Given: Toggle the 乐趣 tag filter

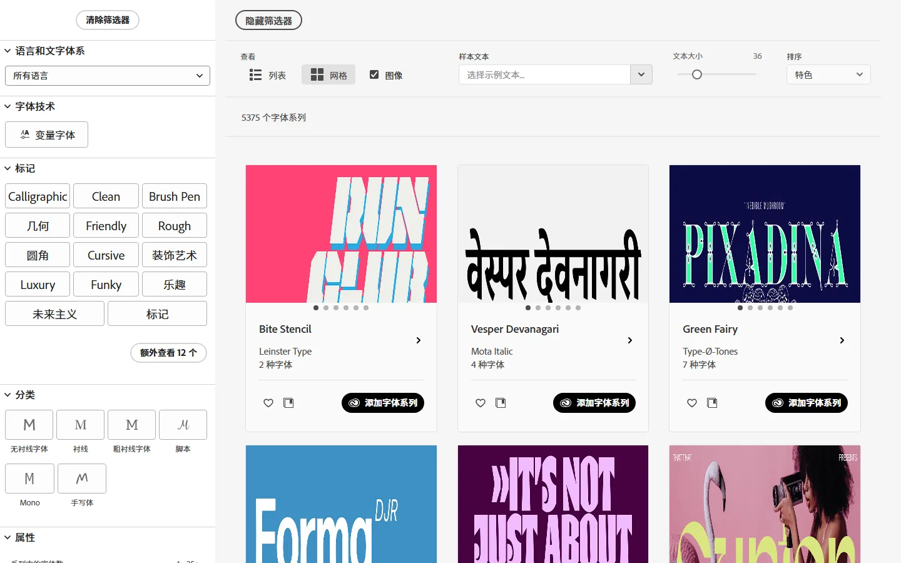Looking at the screenshot, I should 175,285.
